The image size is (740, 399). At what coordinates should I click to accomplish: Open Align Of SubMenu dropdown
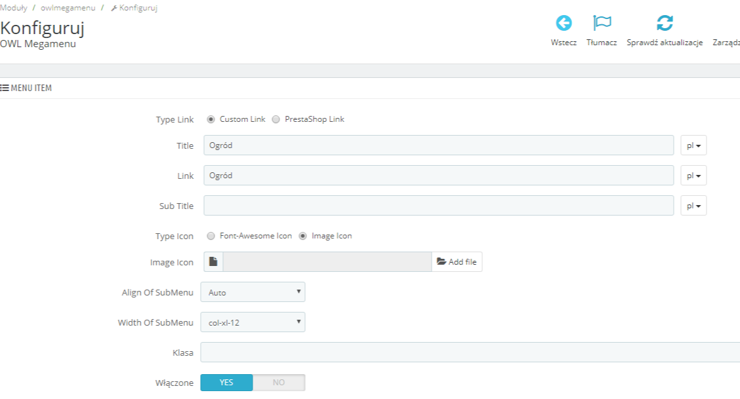coord(253,292)
